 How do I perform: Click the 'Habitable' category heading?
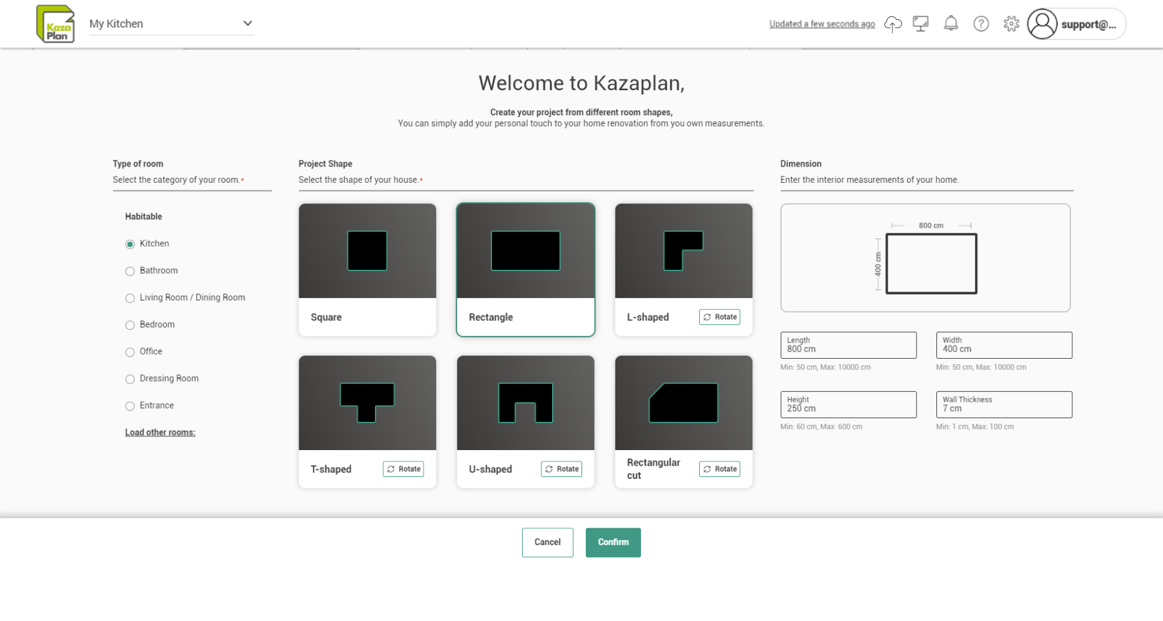[x=143, y=217]
